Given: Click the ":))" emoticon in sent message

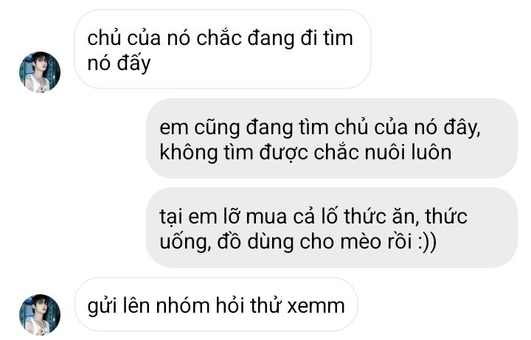Looking at the screenshot, I should pyautogui.click(x=427, y=242).
